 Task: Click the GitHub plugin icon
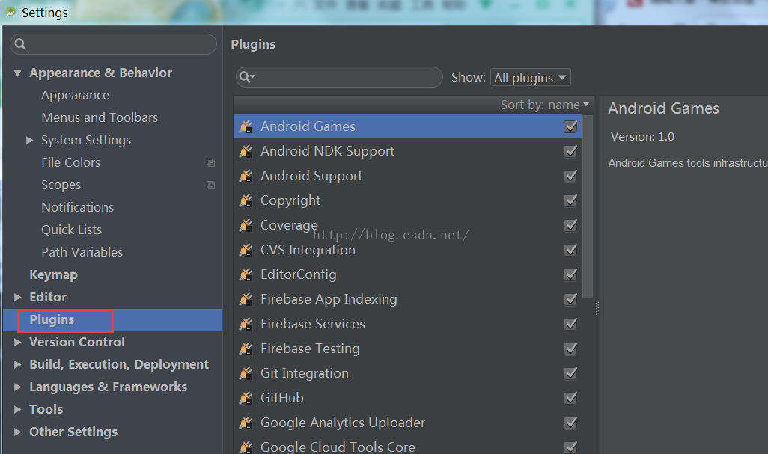coord(246,398)
